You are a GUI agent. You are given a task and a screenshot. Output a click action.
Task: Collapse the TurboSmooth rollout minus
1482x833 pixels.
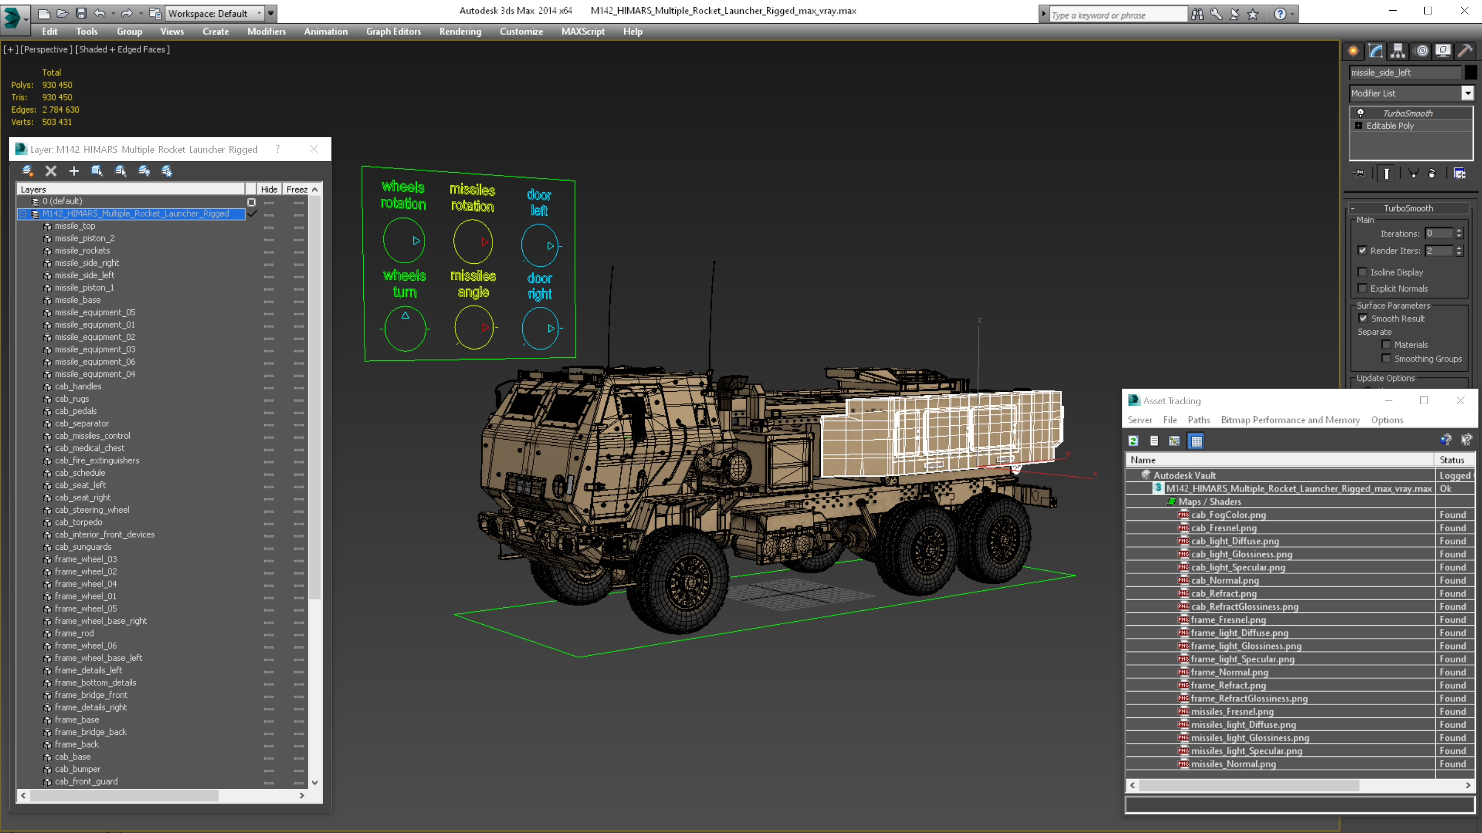(x=1352, y=208)
